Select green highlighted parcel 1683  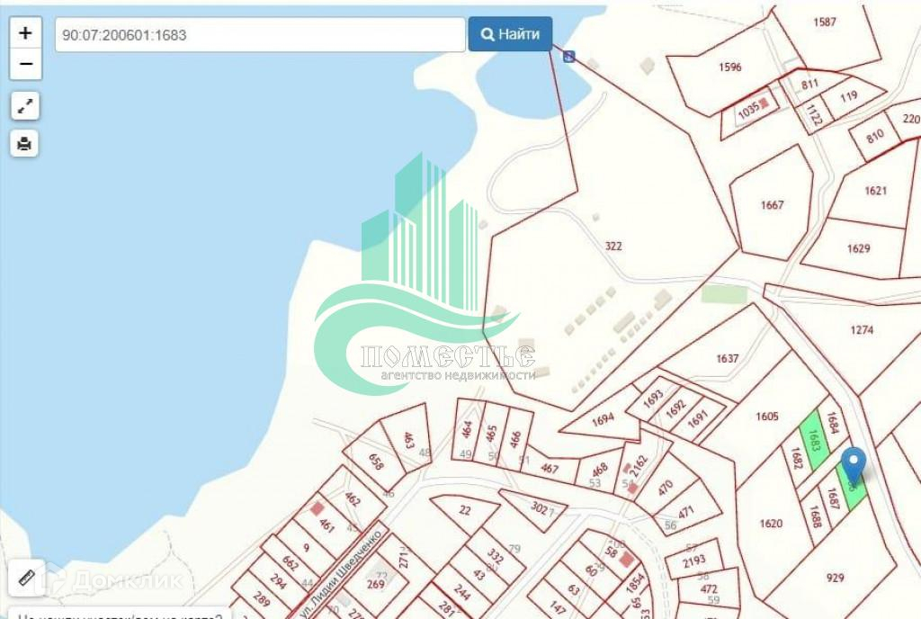(814, 441)
